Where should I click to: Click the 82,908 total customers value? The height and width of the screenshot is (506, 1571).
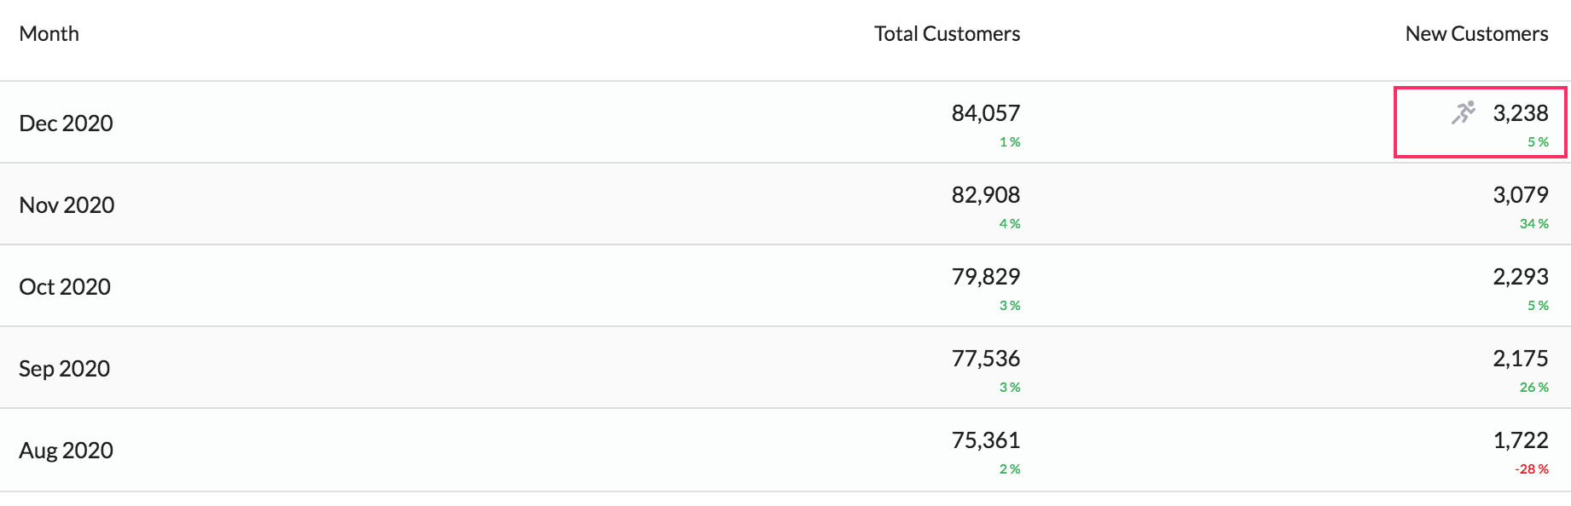point(986,195)
